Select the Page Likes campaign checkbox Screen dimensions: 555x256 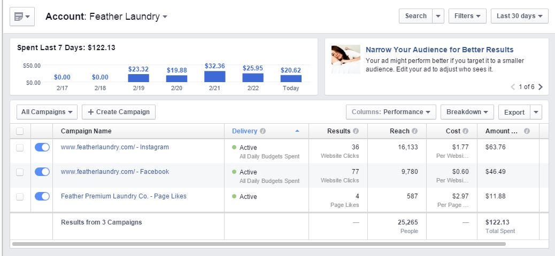(20, 197)
